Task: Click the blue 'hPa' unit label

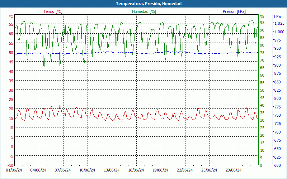Action: click(277, 16)
